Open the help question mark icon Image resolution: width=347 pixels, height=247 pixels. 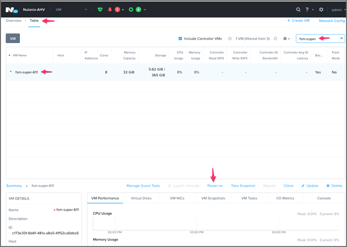coord(307,10)
